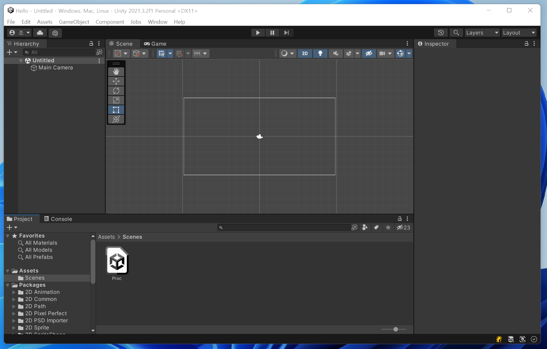
Task: Toggle Project panel lock
Action: (x=400, y=219)
